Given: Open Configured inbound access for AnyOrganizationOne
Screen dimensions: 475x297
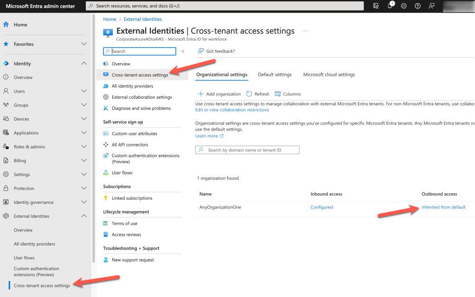Looking at the screenshot, I should (x=321, y=207).
